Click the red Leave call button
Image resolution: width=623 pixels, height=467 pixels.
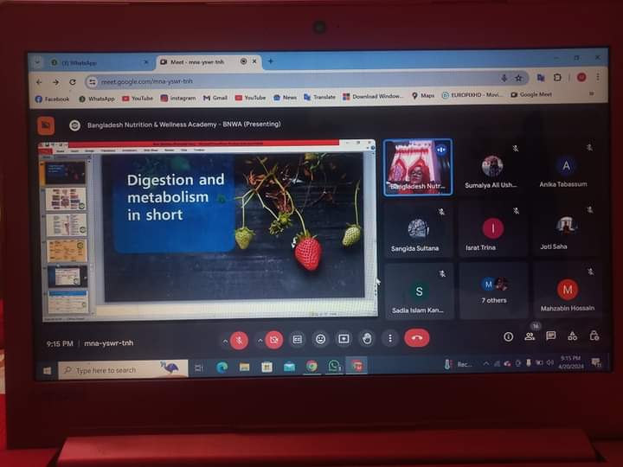(x=417, y=339)
